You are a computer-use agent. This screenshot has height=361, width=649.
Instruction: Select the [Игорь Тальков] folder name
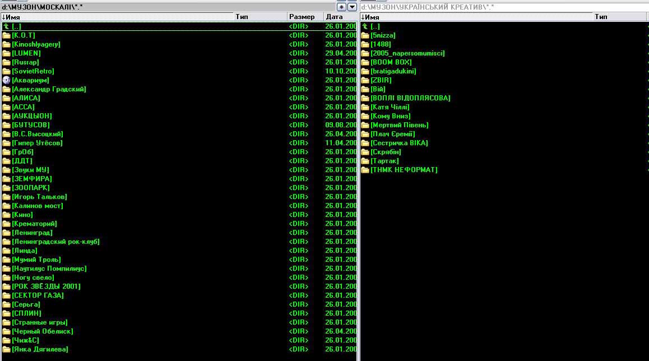click(39, 197)
